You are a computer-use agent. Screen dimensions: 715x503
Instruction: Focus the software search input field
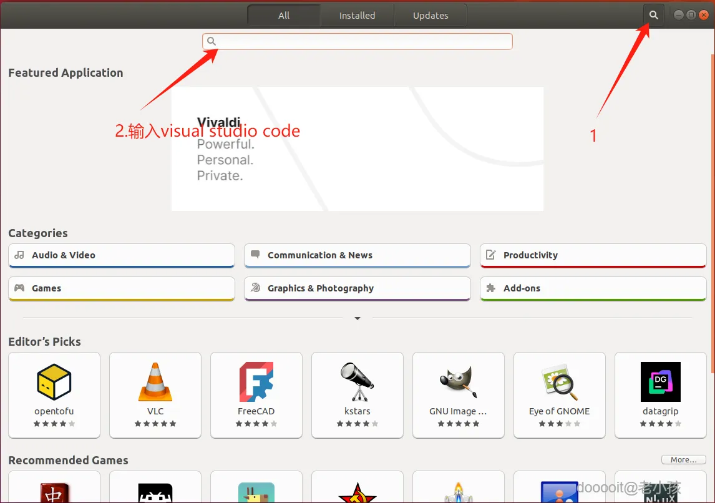click(357, 41)
